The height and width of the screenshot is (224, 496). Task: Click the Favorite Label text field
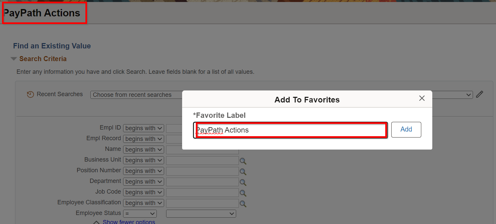(x=291, y=130)
